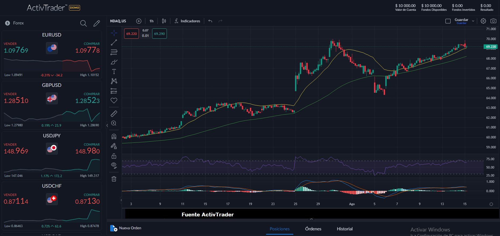The height and width of the screenshot is (236, 500).
Task: Click the compare/add symbol plus icon
Action: click(139, 21)
